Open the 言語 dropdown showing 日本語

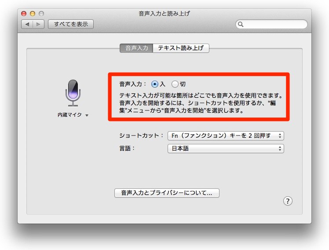coord(226,149)
